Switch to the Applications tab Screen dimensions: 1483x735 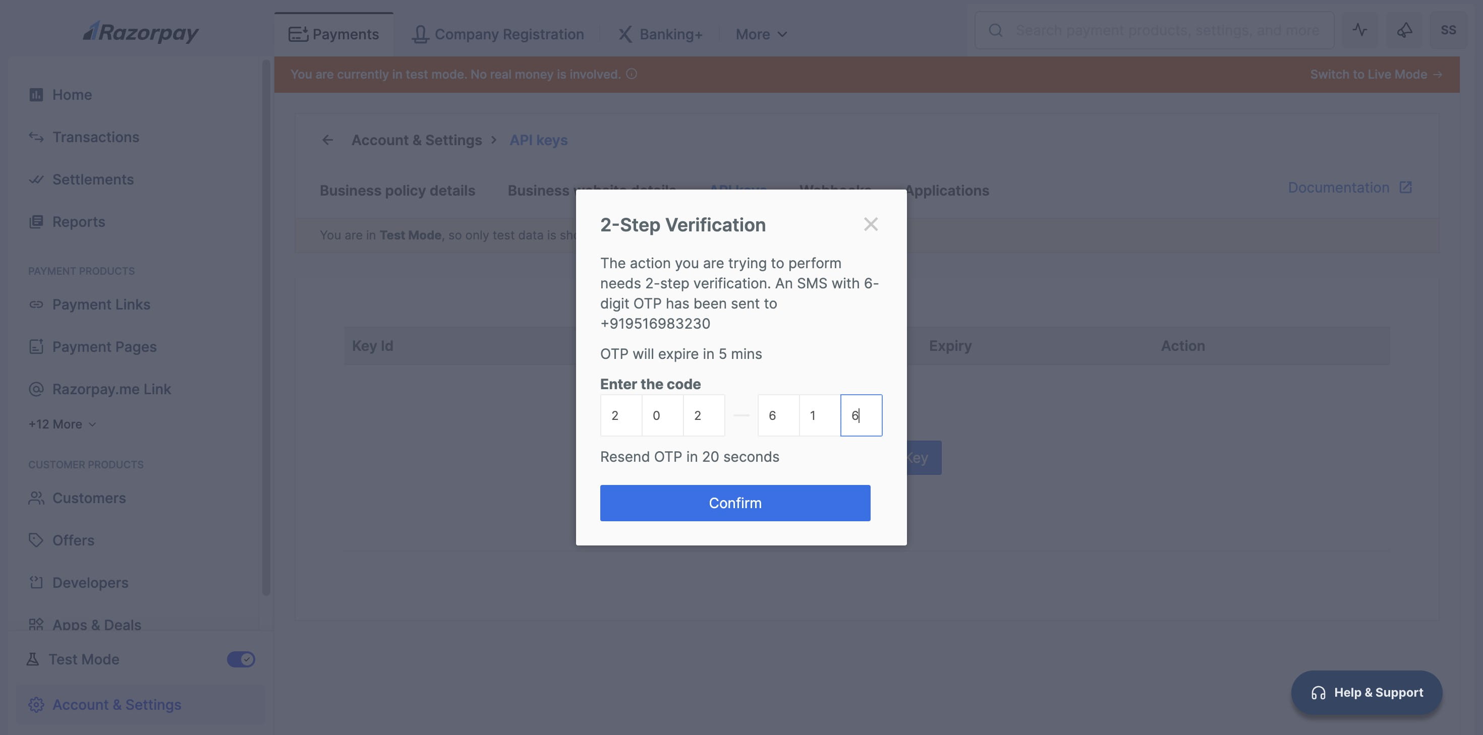[x=948, y=190]
